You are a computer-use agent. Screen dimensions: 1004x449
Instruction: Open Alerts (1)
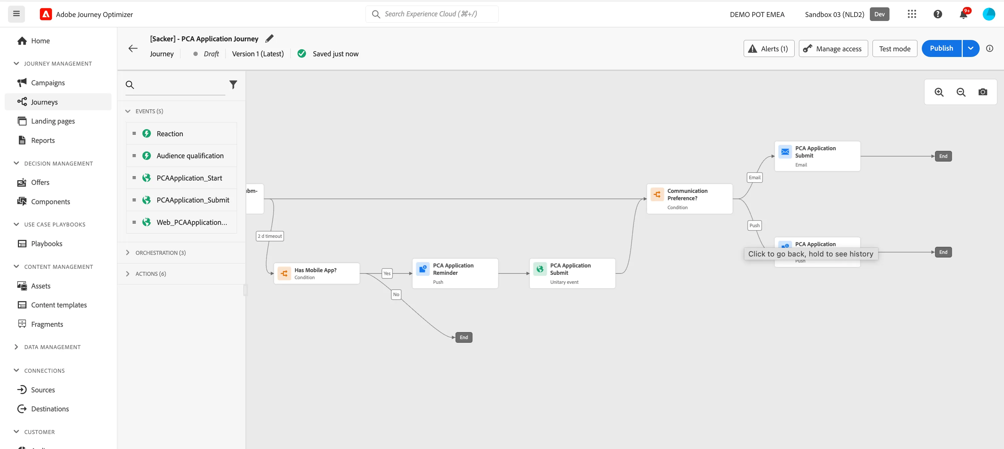(769, 48)
